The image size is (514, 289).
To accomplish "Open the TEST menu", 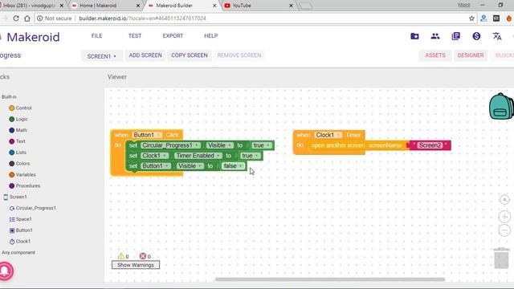I will click(x=135, y=35).
